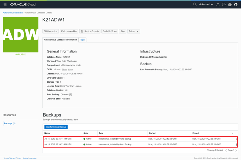Stop the database with Stop button
Viewport: 241px width, 160px height.
click(123, 31)
